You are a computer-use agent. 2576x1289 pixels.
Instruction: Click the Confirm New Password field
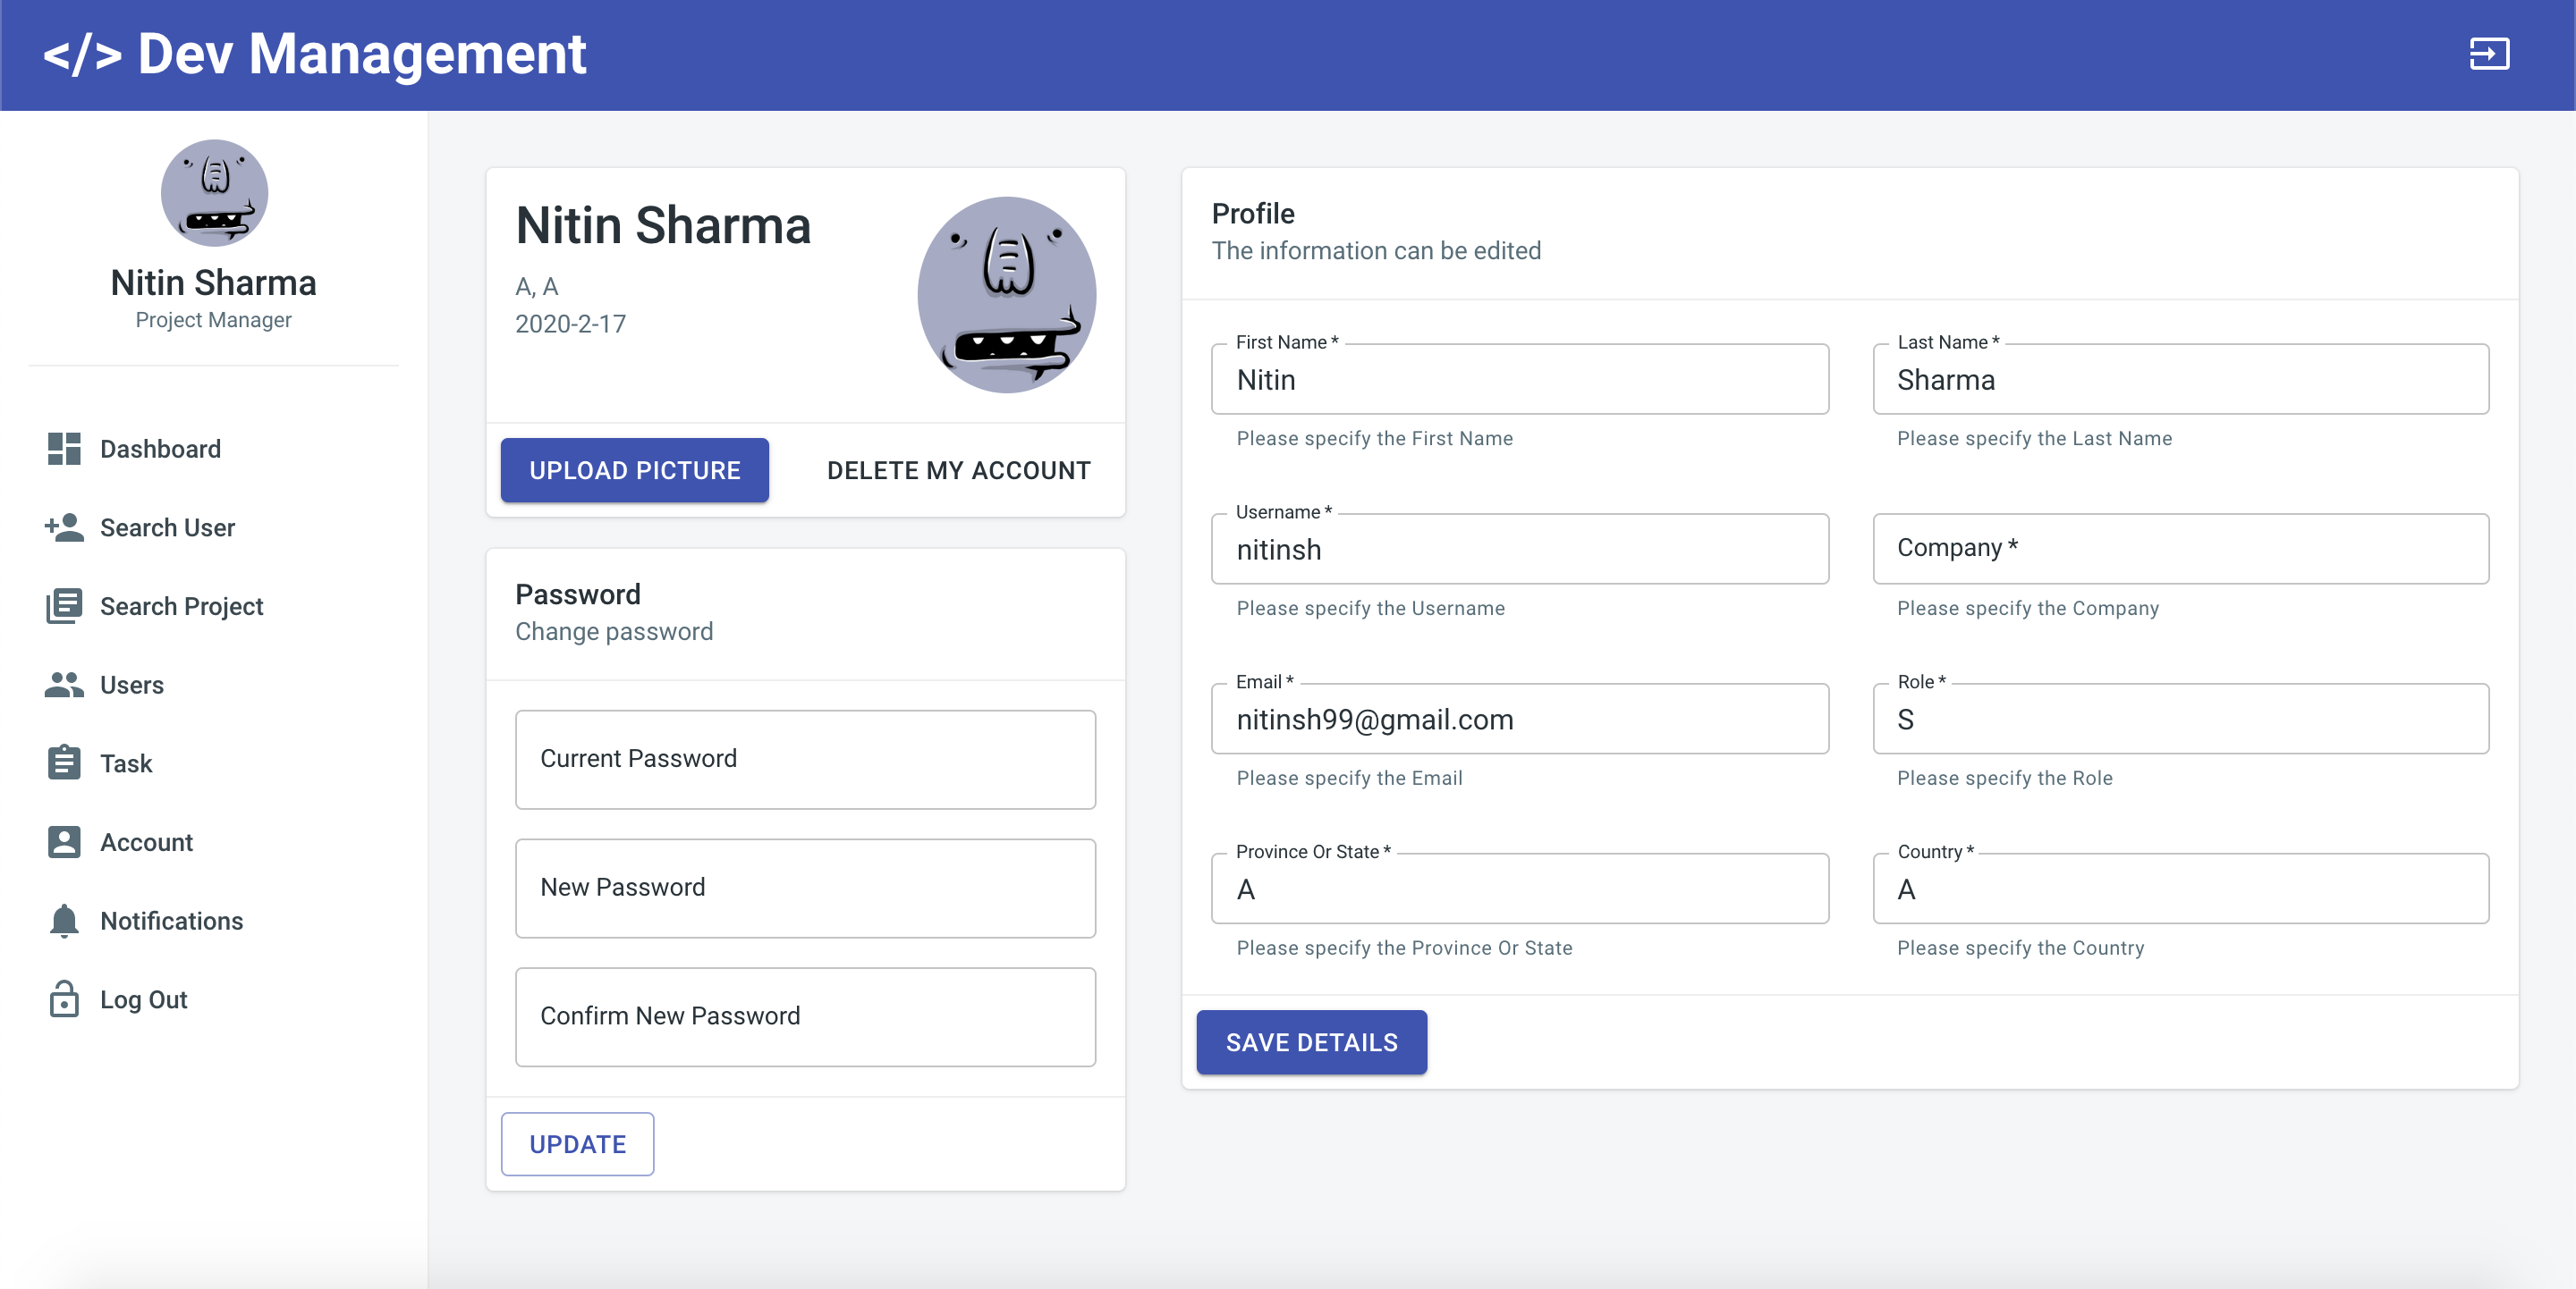click(805, 1016)
